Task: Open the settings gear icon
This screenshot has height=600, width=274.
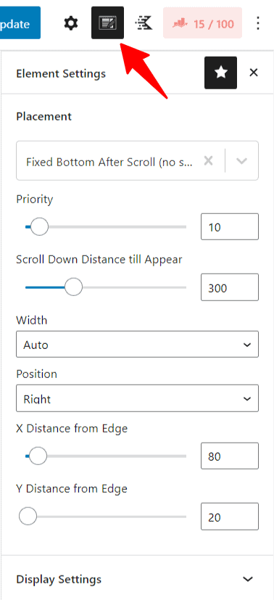Action: click(x=71, y=24)
